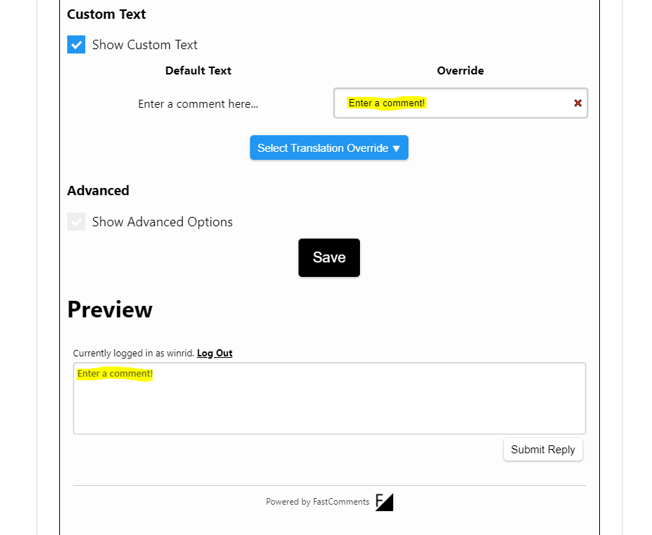Click the 'Override' column header
The image size is (652, 535).
pos(460,71)
